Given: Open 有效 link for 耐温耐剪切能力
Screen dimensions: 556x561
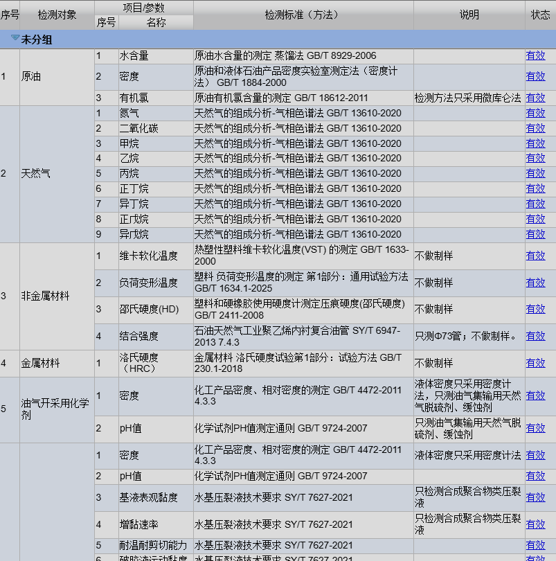Looking at the screenshot, I should (535, 545).
